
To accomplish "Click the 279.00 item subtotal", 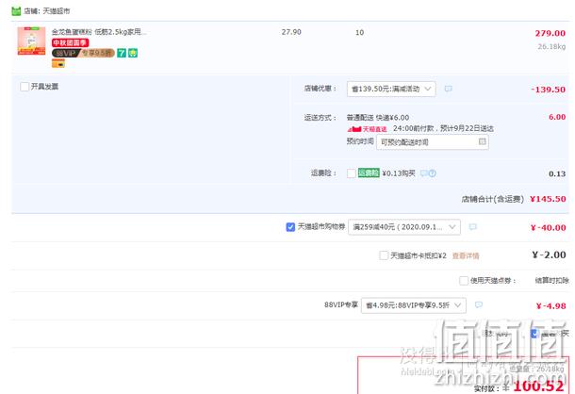I will tap(550, 33).
